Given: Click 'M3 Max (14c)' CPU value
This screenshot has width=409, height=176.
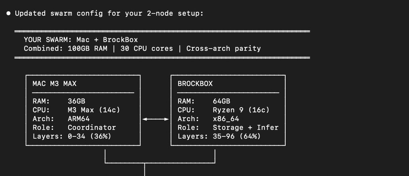Looking at the screenshot, I should point(94,110).
